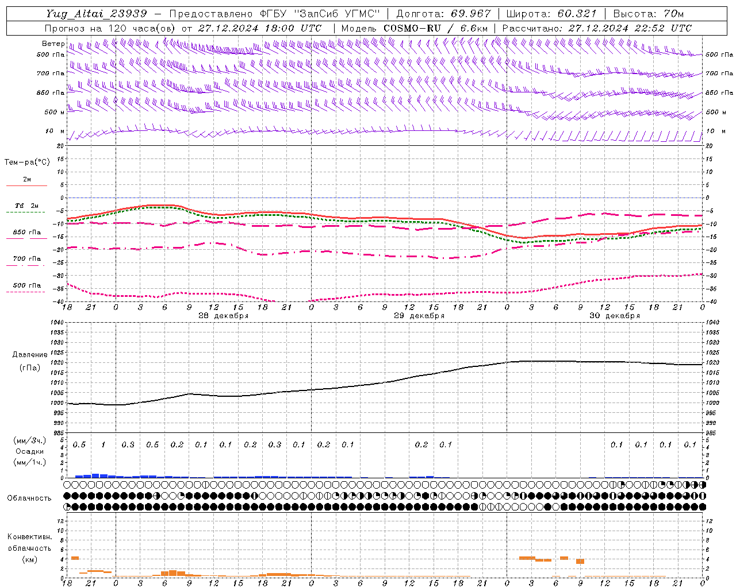The image size is (736, 588).
Task: Click the Высота: 70м label
Action: pos(649,14)
